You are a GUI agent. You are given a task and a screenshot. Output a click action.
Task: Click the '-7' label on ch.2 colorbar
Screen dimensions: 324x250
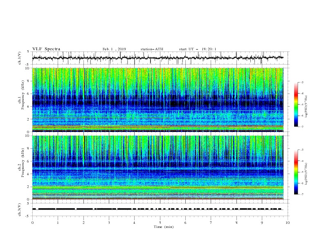301,194
